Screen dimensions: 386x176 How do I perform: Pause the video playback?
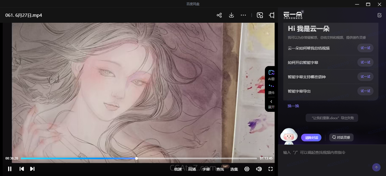pos(10,169)
